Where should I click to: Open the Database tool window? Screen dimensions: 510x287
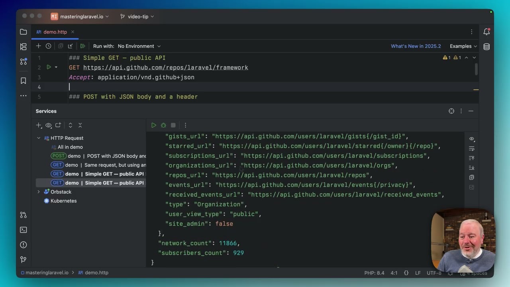pyautogui.click(x=486, y=47)
